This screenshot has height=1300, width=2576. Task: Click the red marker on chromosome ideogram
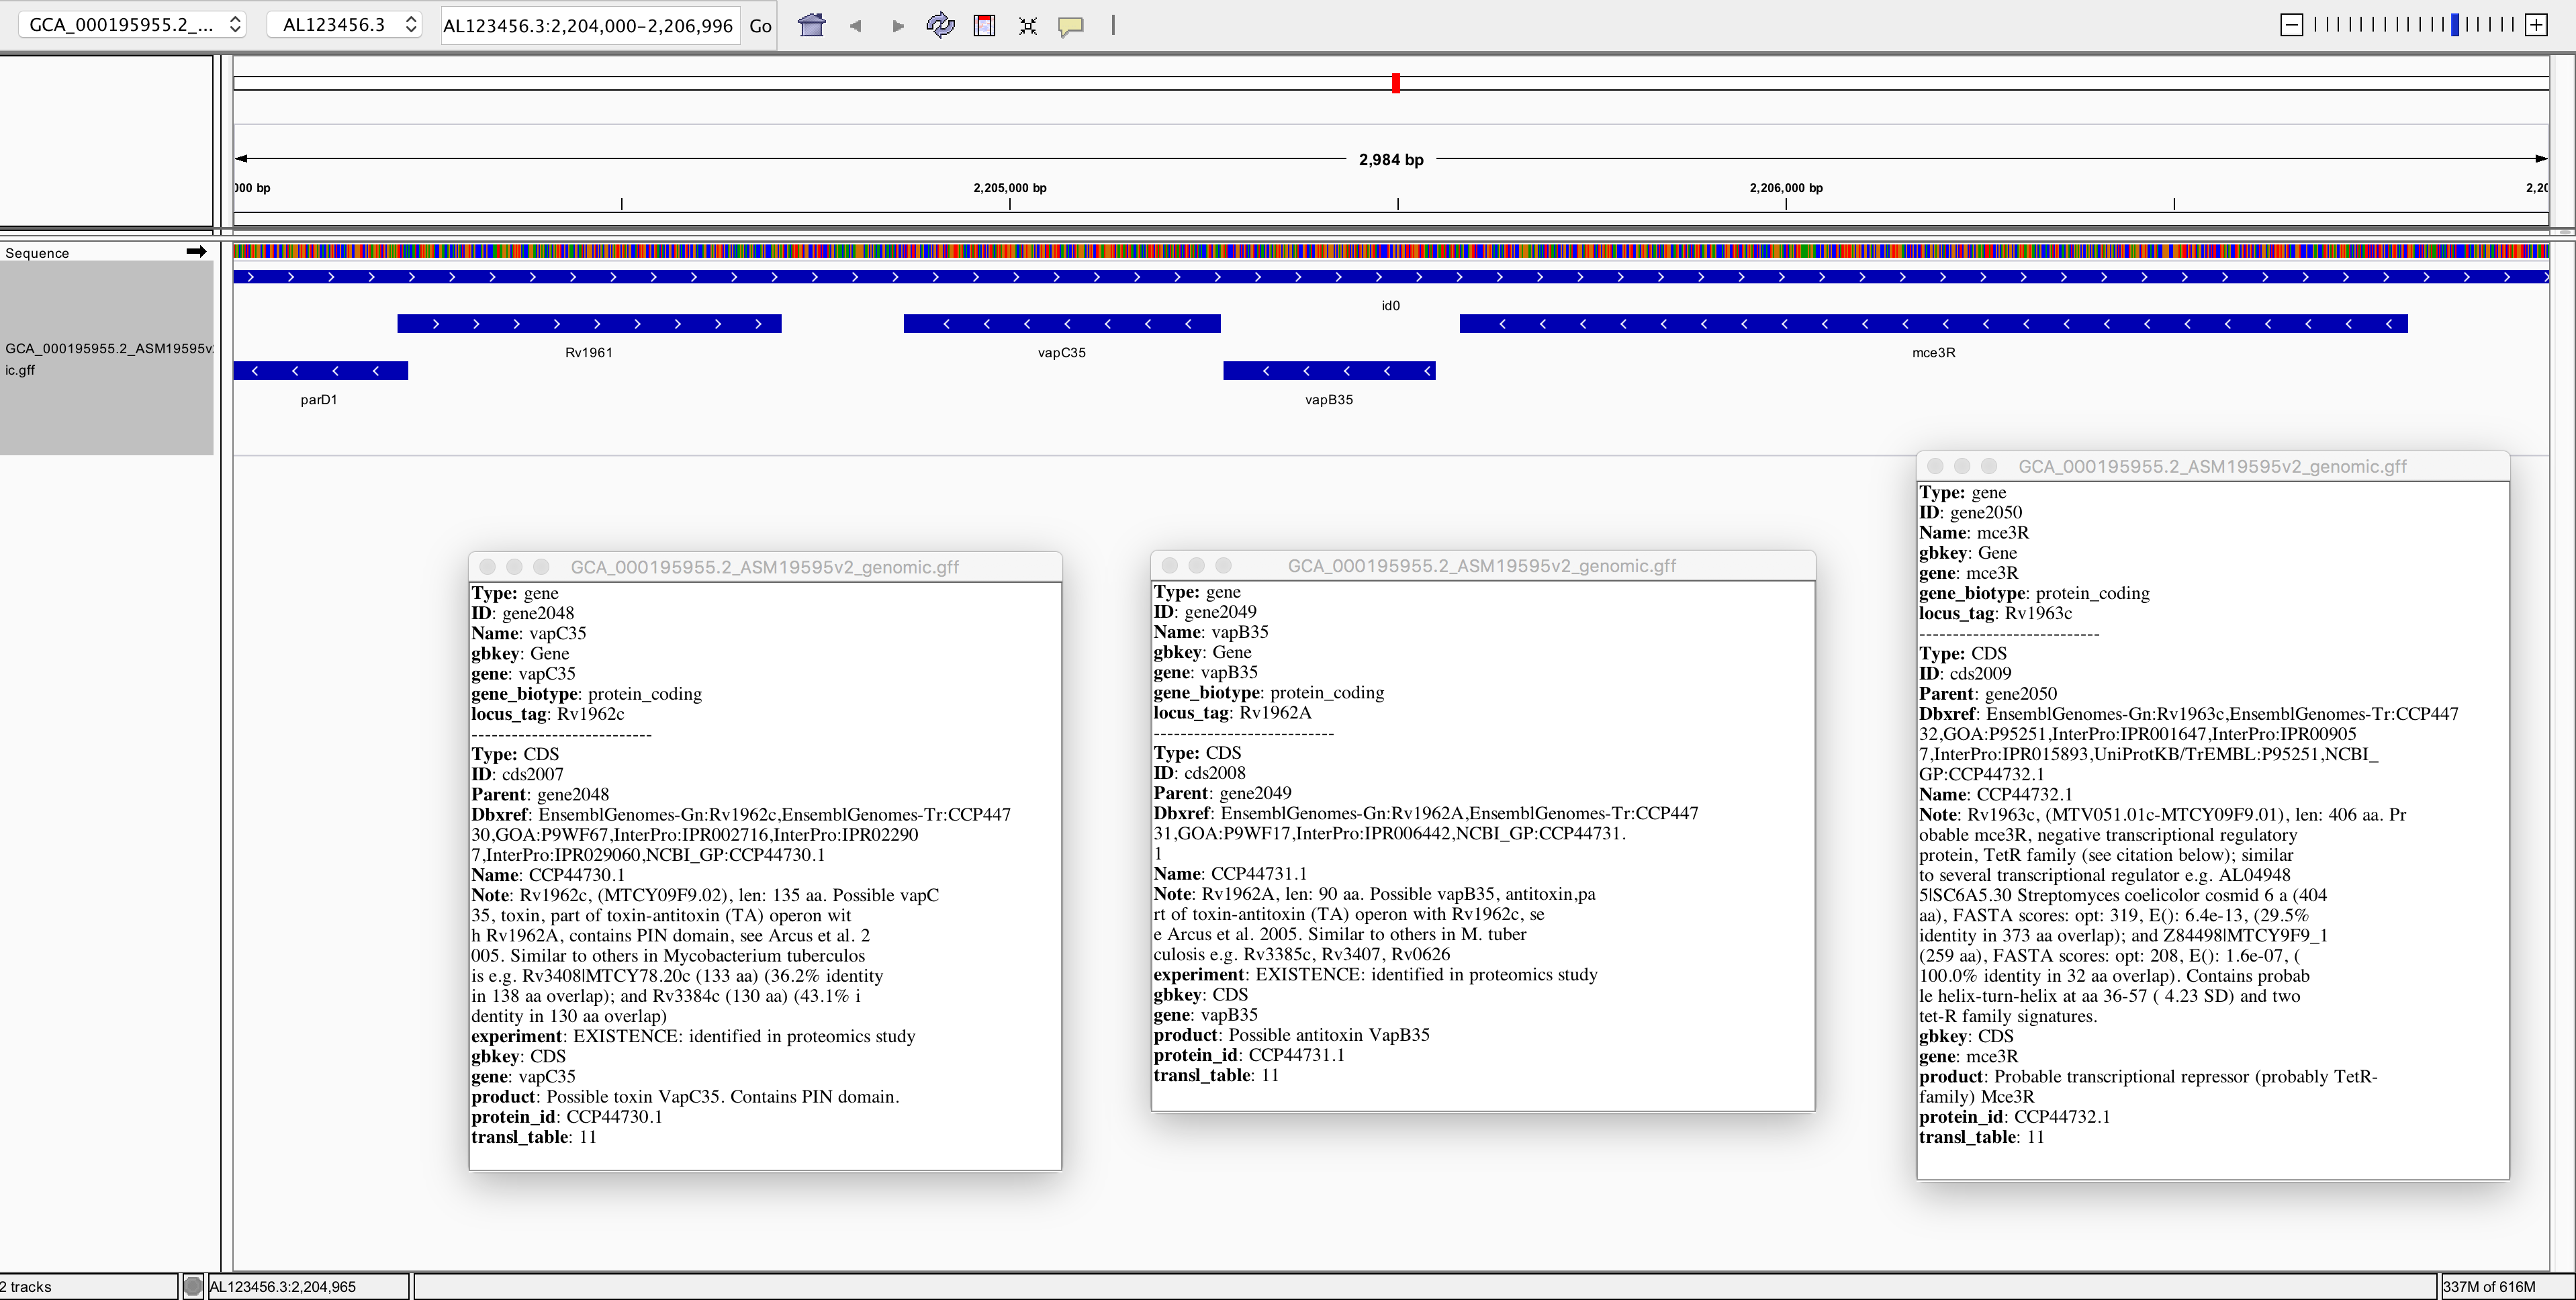click(1395, 83)
